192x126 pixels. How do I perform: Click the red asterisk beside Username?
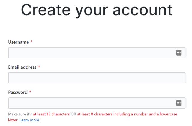pyautogui.click(x=31, y=42)
